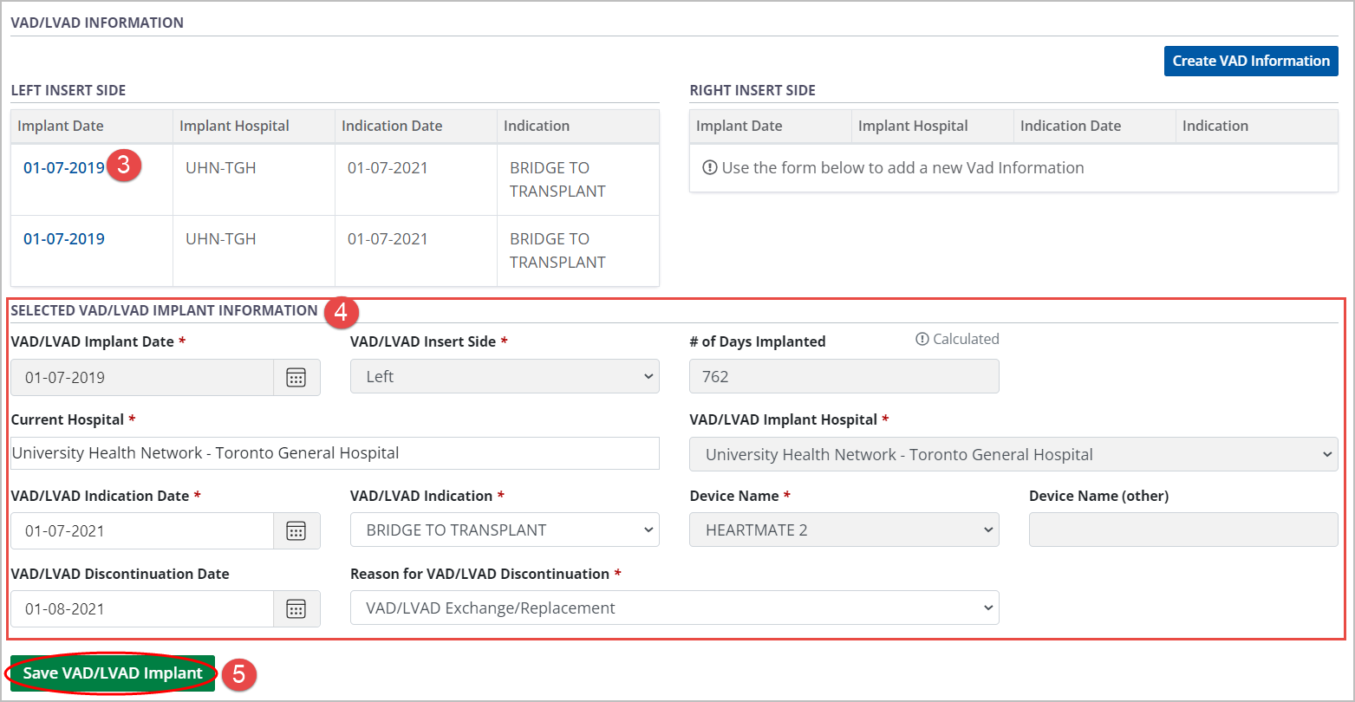This screenshot has height=702, width=1355.
Task: Click the VAD/LVAD Indication Date field
Action: pos(143,531)
